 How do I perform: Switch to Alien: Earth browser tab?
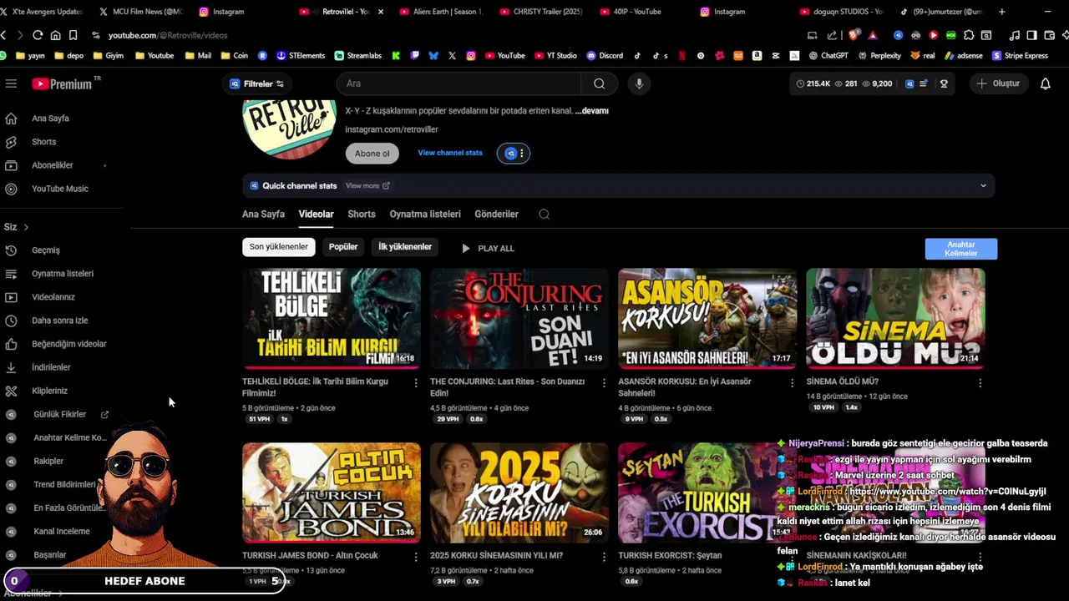[442, 12]
